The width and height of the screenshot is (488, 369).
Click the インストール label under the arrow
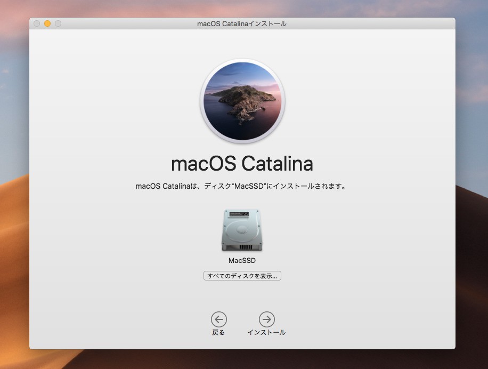click(x=267, y=333)
